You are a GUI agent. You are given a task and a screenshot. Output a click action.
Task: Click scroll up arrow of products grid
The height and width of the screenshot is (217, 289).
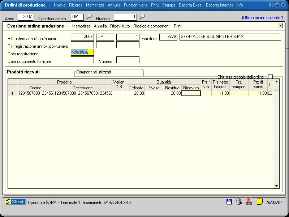coord(276,82)
